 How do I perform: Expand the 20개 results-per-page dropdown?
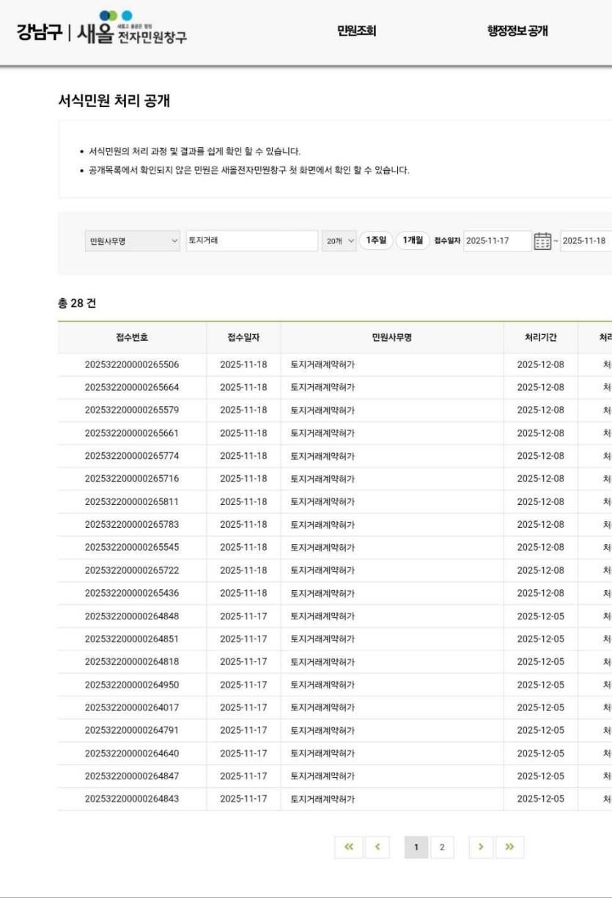point(339,241)
